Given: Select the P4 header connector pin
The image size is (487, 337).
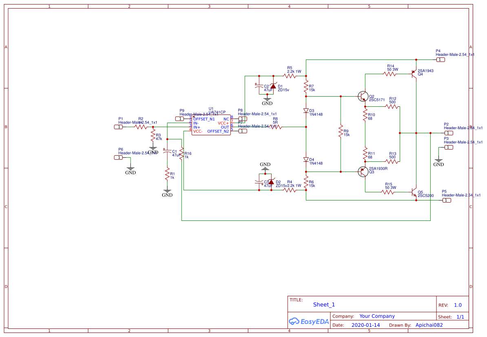Looking at the screenshot, I should coord(441,59).
